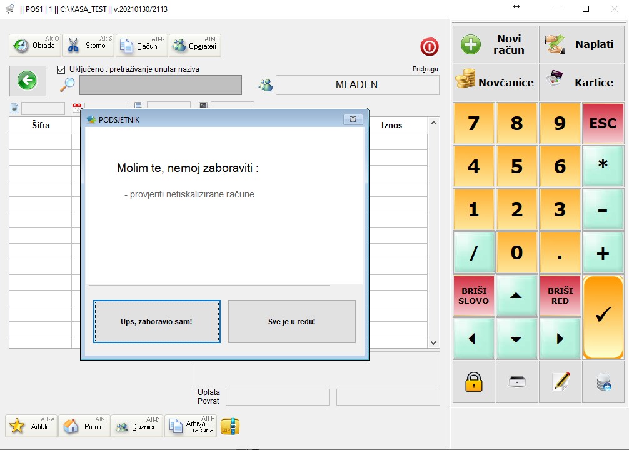629x450 pixels.
Task: Click the database sync icon
Action: pos(603,382)
